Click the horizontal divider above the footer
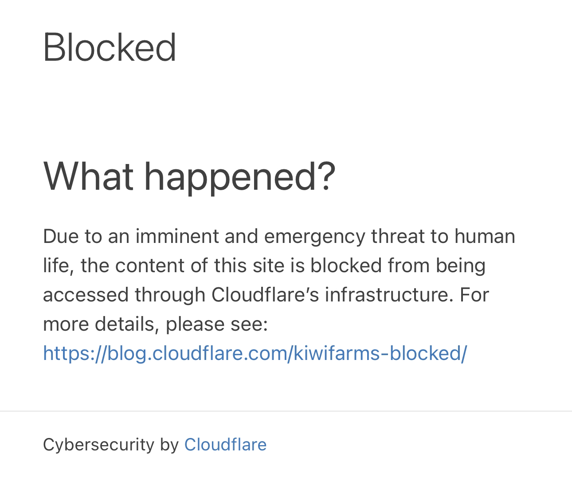This screenshot has width=572, height=481. pos(286,411)
